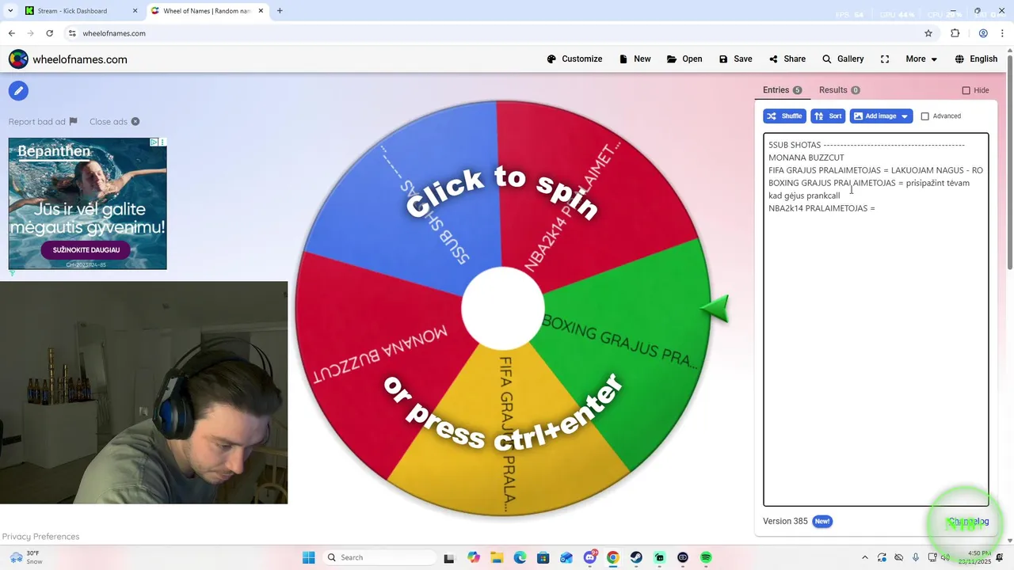Viewport: 1014px width, 570px height.
Task: Open the Add image dropdown
Action: [x=881, y=116]
